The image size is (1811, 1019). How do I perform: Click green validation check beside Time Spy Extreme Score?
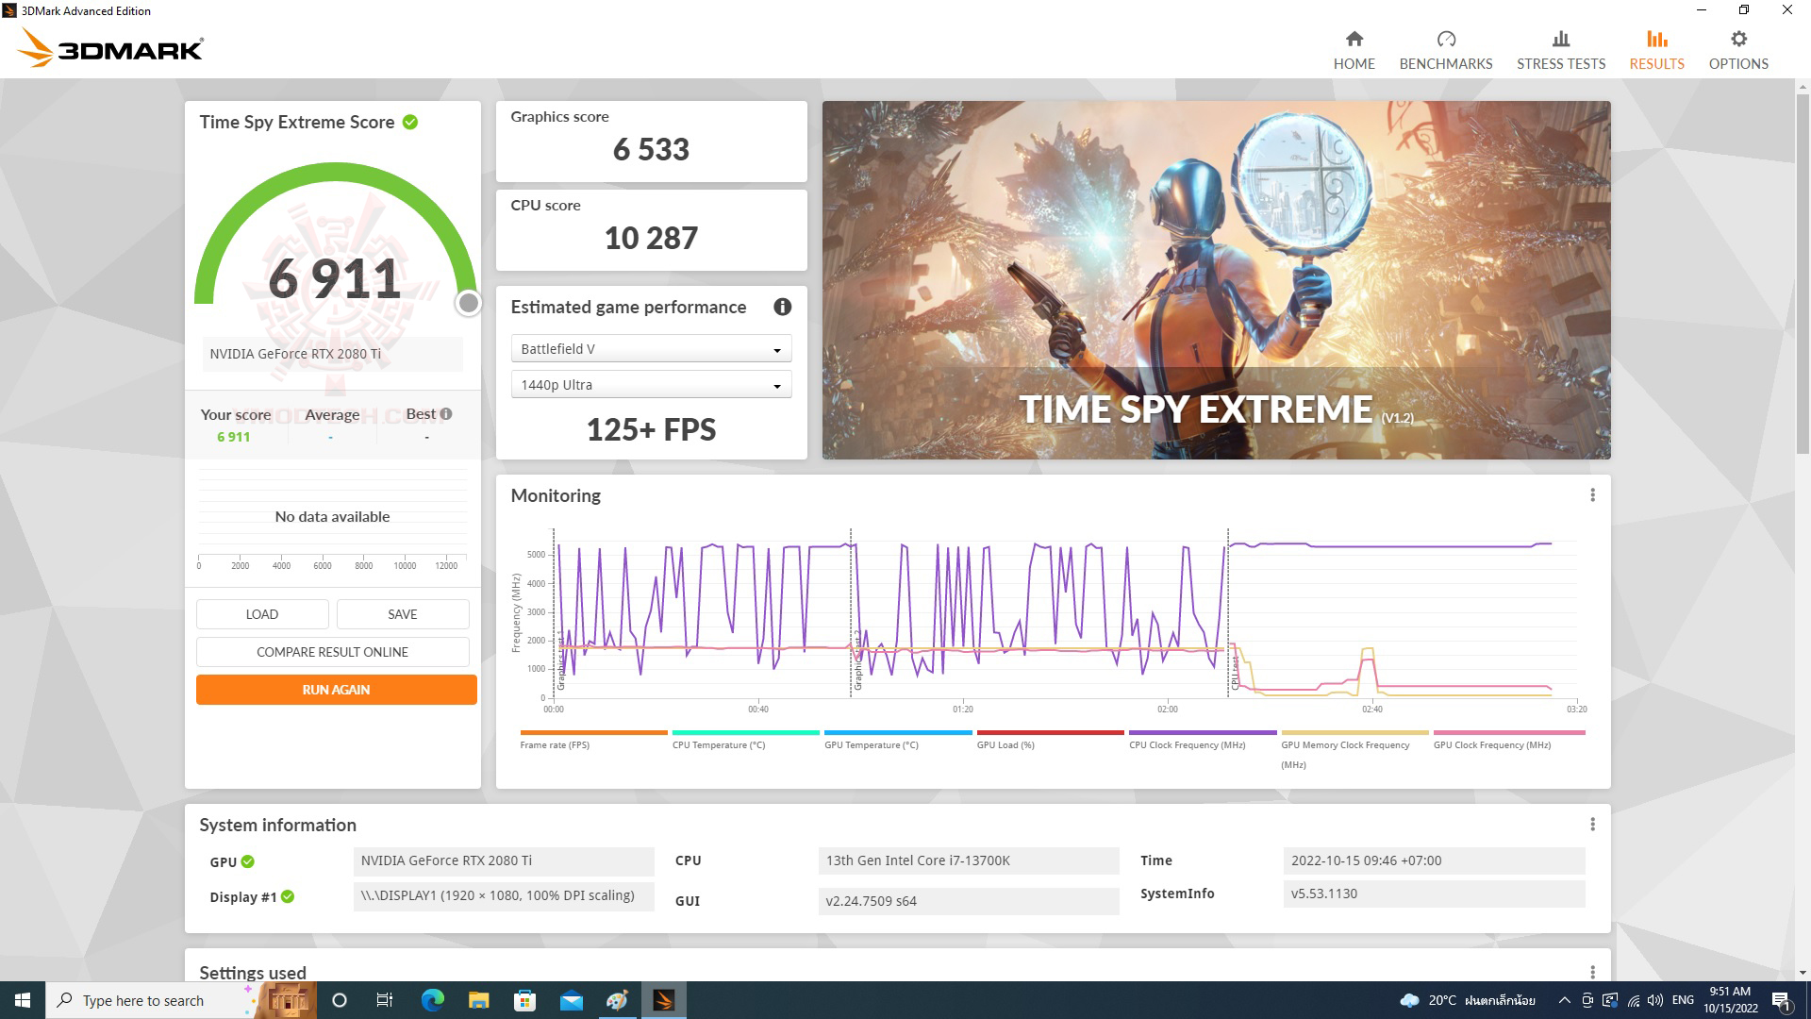pyautogui.click(x=410, y=122)
